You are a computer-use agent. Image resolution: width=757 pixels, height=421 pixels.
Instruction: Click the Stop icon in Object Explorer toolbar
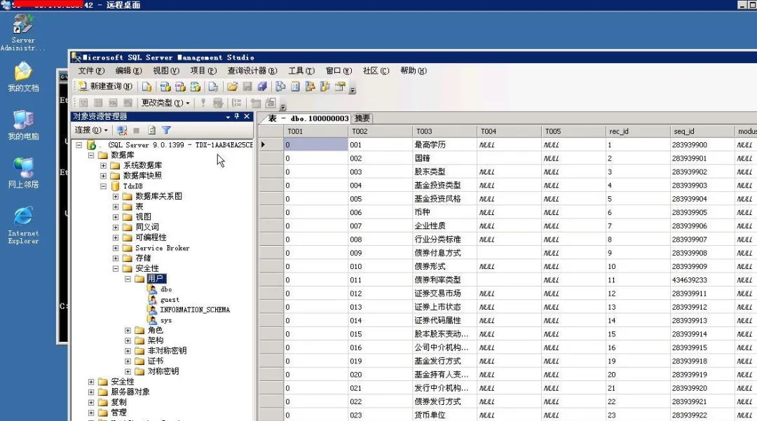(x=137, y=130)
